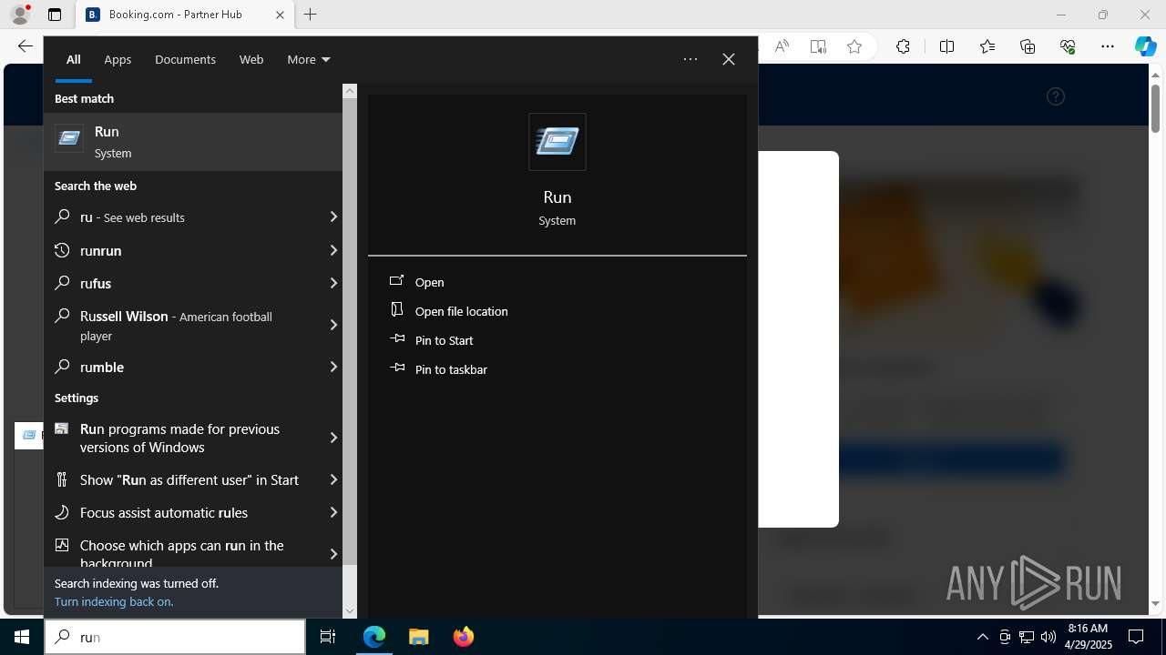Click the runrun web suggestion
The height and width of the screenshot is (655, 1166).
[100, 250]
